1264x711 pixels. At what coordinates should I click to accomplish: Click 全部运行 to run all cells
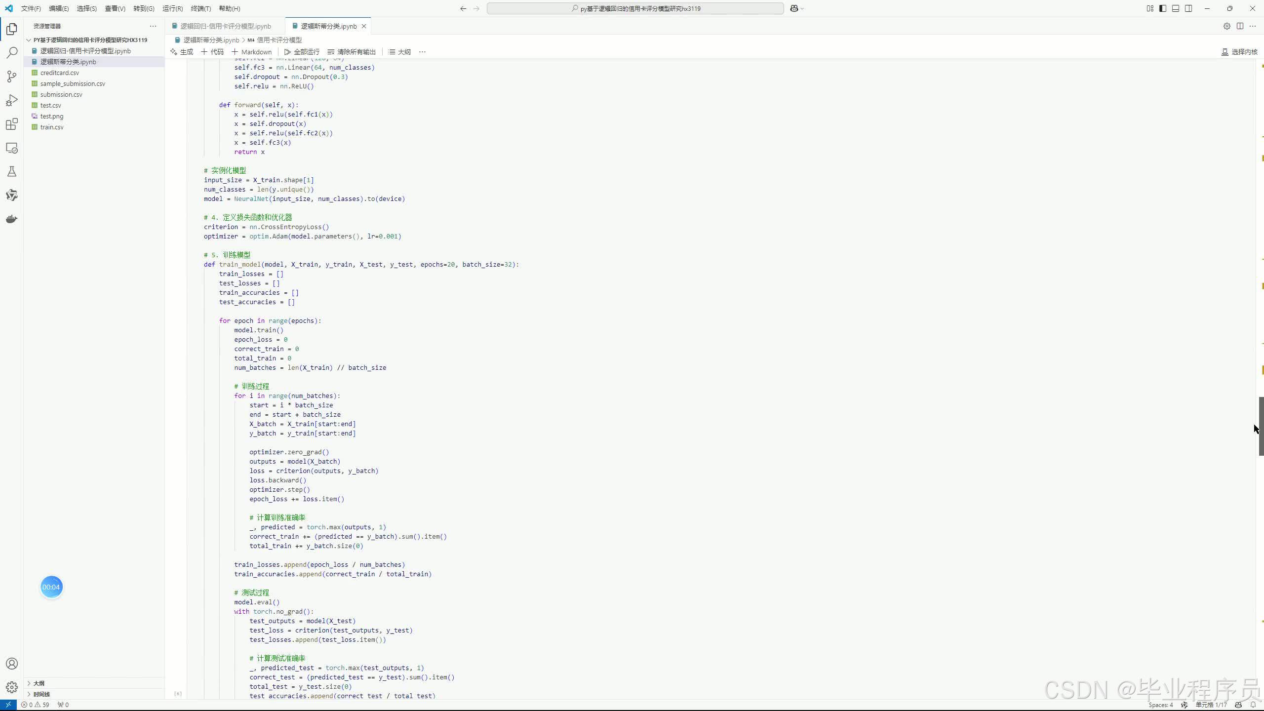pyautogui.click(x=302, y=52)
